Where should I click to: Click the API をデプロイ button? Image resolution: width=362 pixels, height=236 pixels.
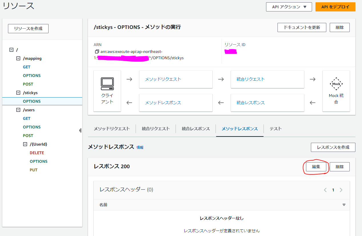point(335,7)
